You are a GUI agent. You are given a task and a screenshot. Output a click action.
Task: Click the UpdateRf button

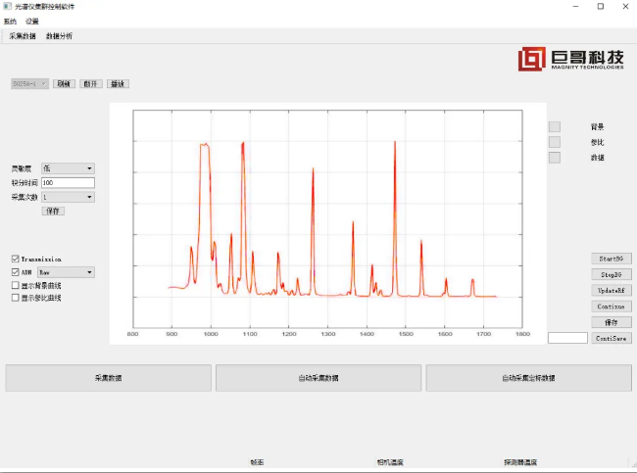(x=611, y=291)
